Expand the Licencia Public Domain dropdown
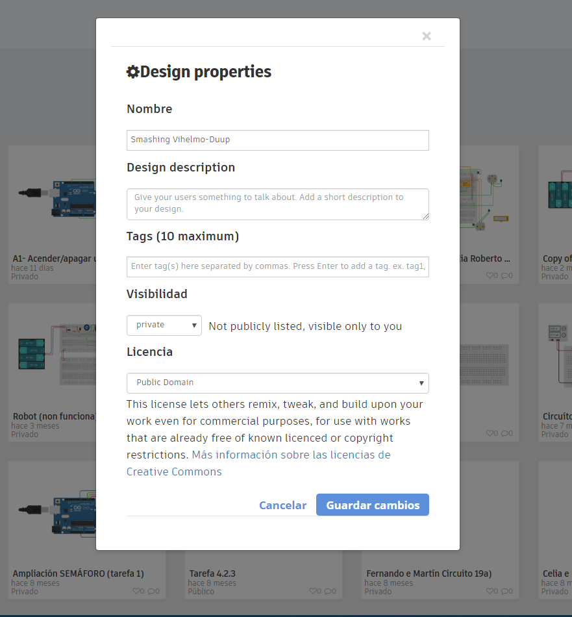The image size is (572, 617). click(277, 383)
